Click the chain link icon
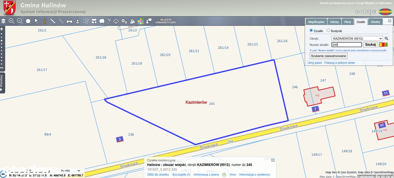 pos(61,21)
